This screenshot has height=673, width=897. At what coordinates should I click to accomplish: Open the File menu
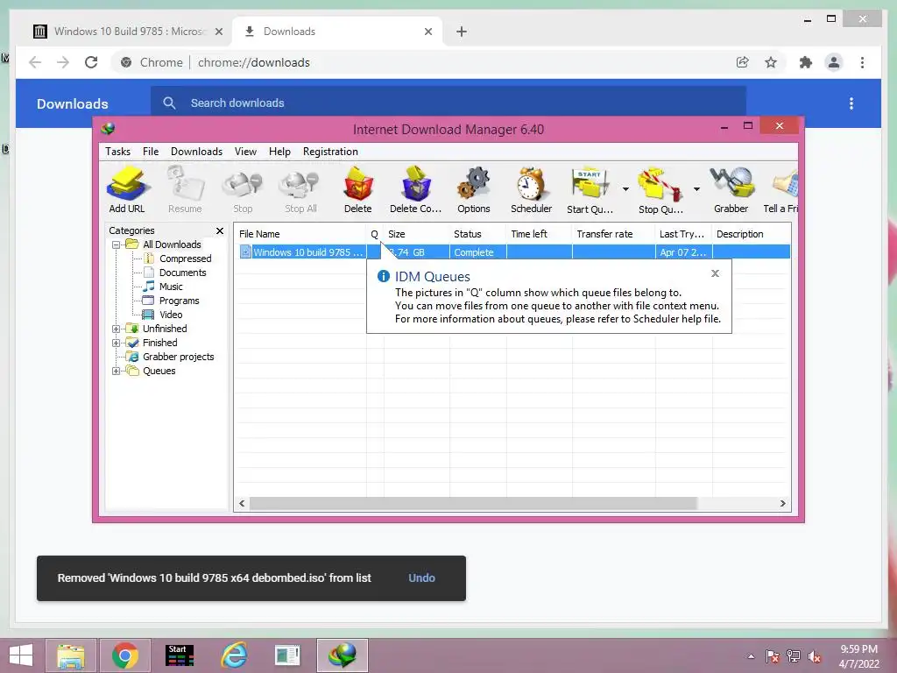point(151,152)
